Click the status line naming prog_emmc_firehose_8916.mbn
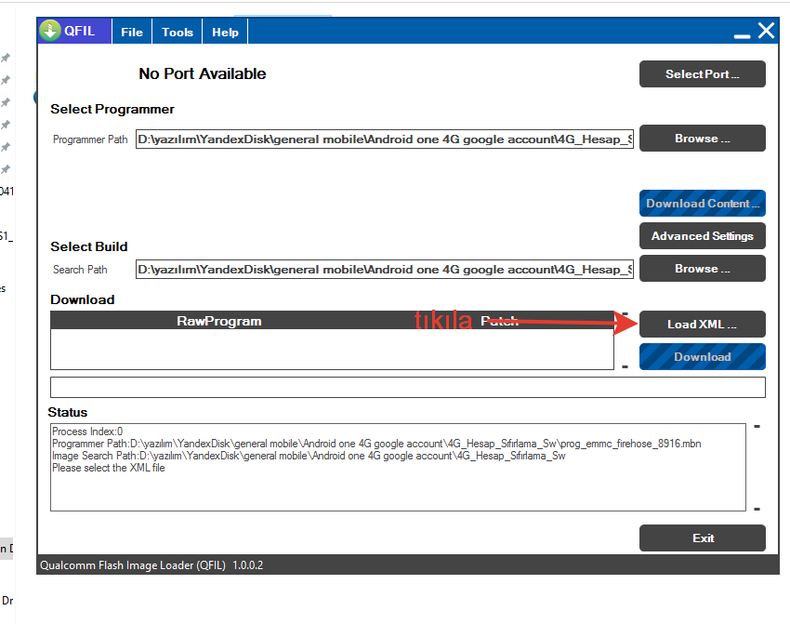This screenshot has height=624, width=790. click(x=376, y=444)
